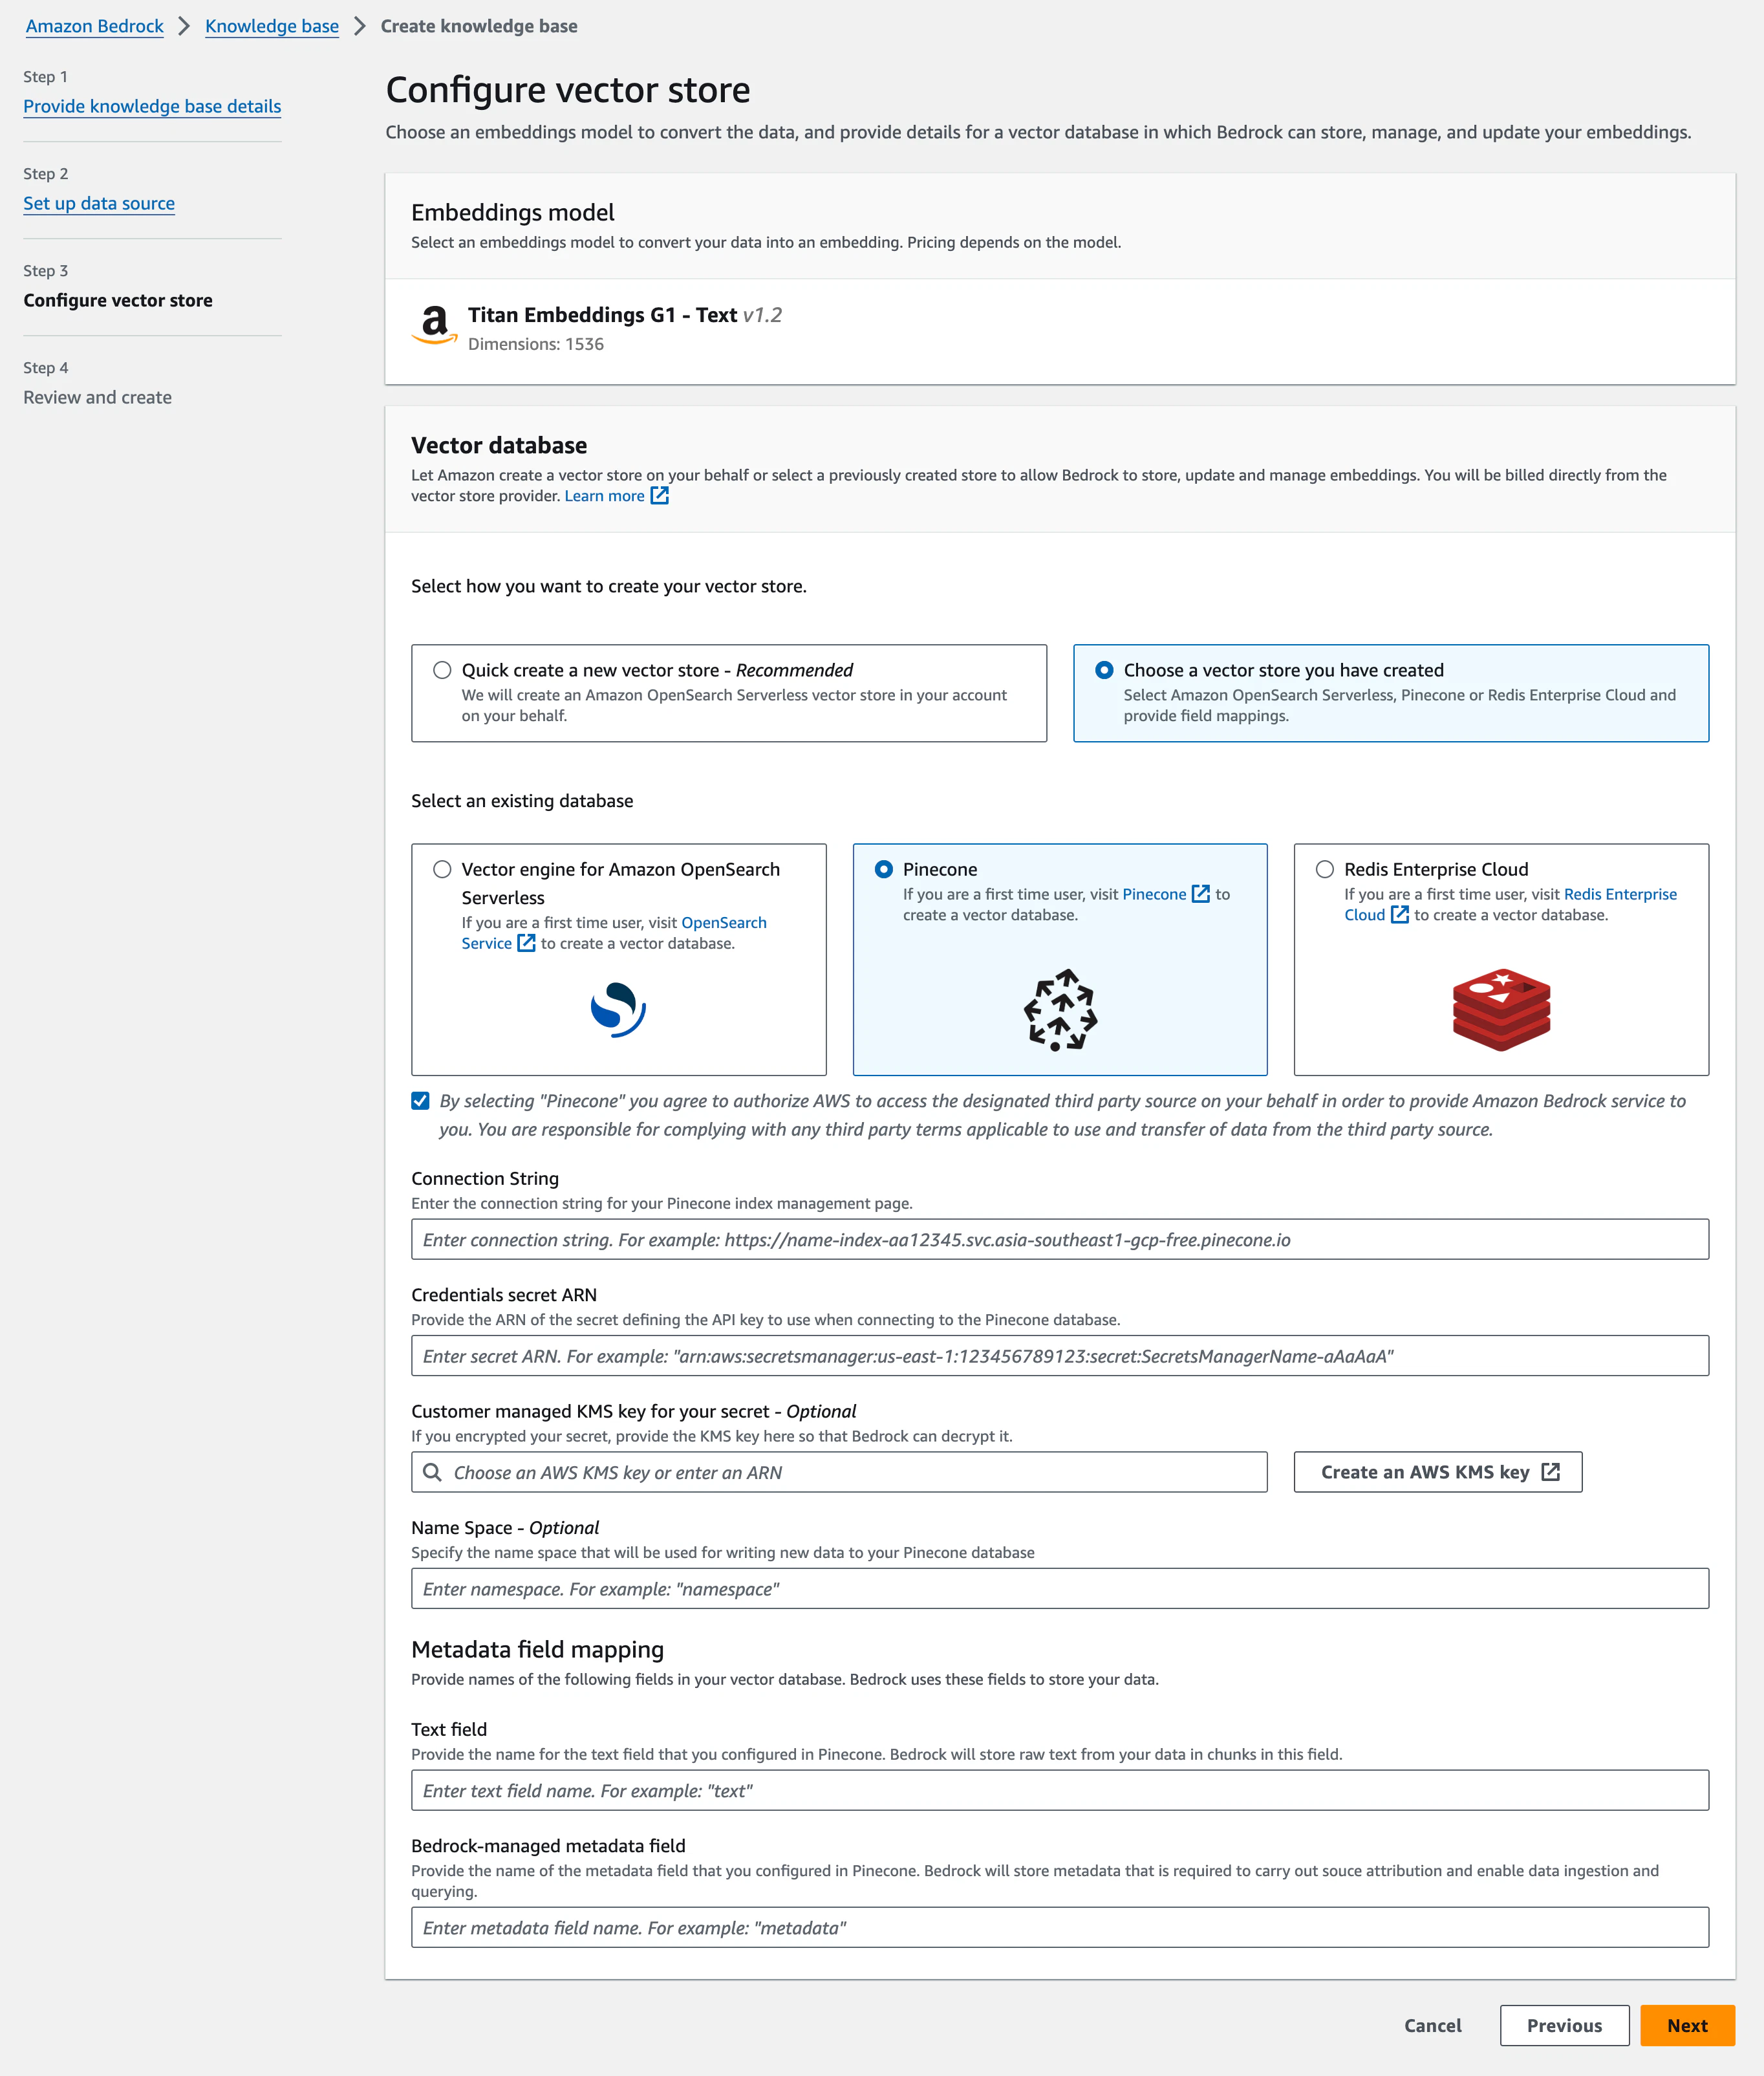Open the Pinecone website link

1154,894
